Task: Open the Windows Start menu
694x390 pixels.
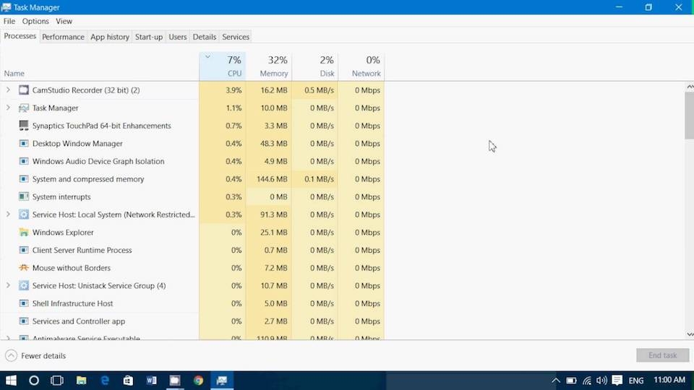Action: click(x=11, y=381)
